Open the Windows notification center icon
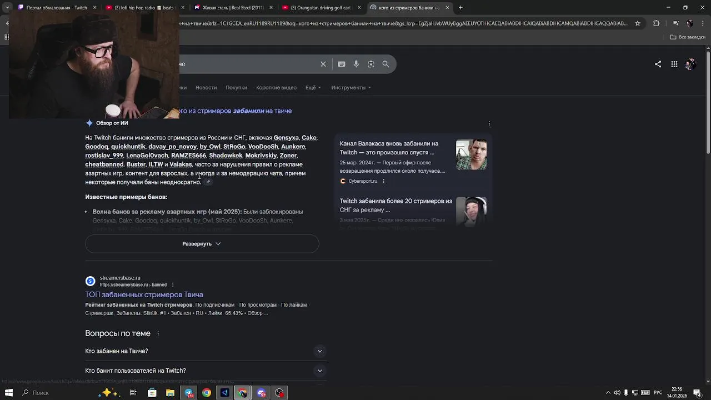The image size is (711, 400). [x=697, y=393]
